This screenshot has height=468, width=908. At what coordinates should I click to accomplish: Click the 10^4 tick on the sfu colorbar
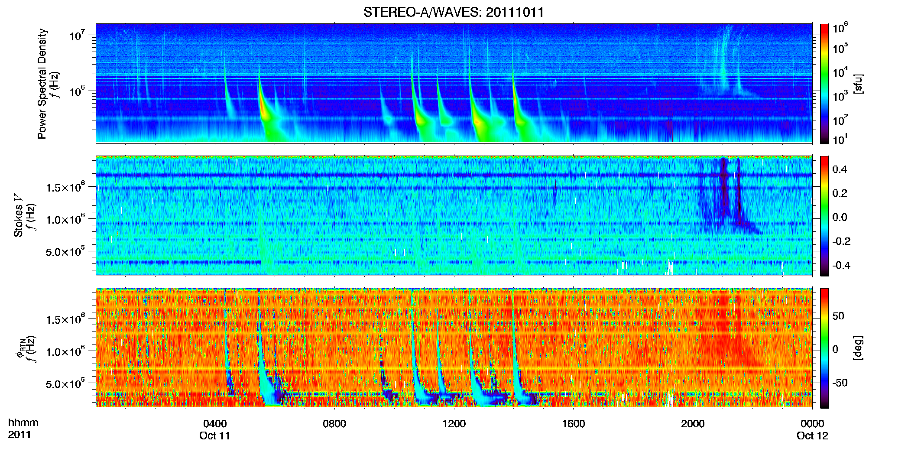tap(840, 72)
